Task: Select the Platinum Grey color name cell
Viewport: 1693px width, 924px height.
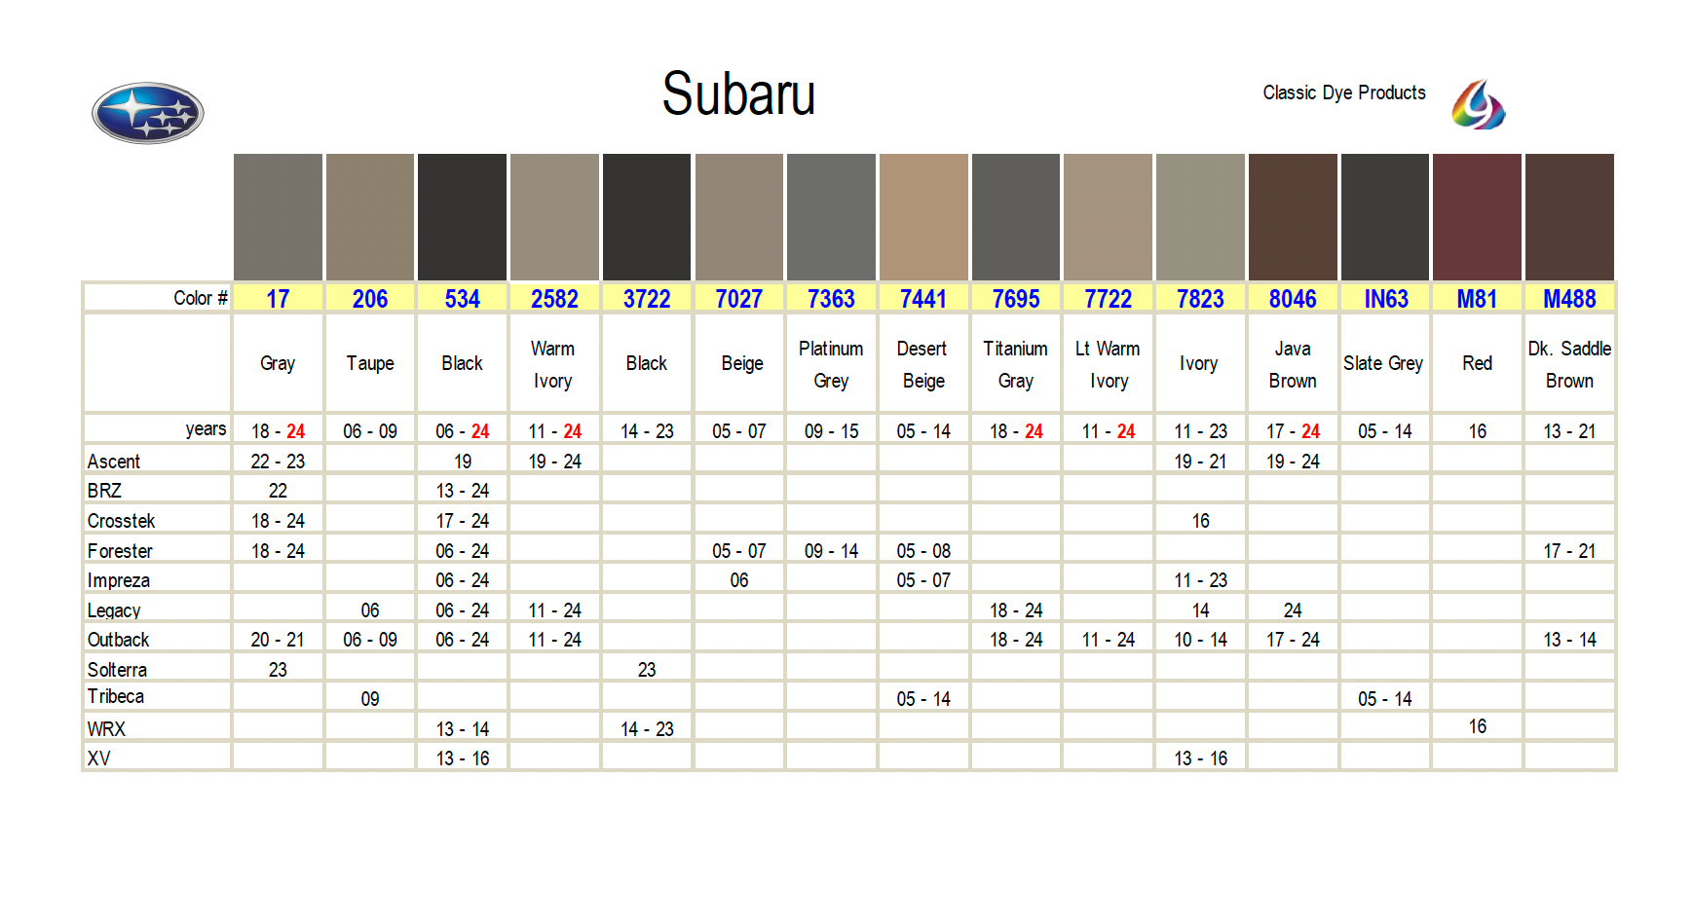Action: pyautogui.click(x=831, y=364)
